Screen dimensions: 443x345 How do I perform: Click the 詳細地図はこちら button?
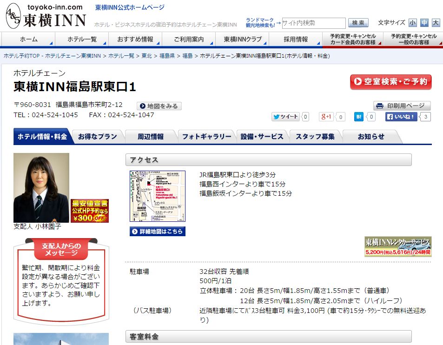tap(158, 232)
